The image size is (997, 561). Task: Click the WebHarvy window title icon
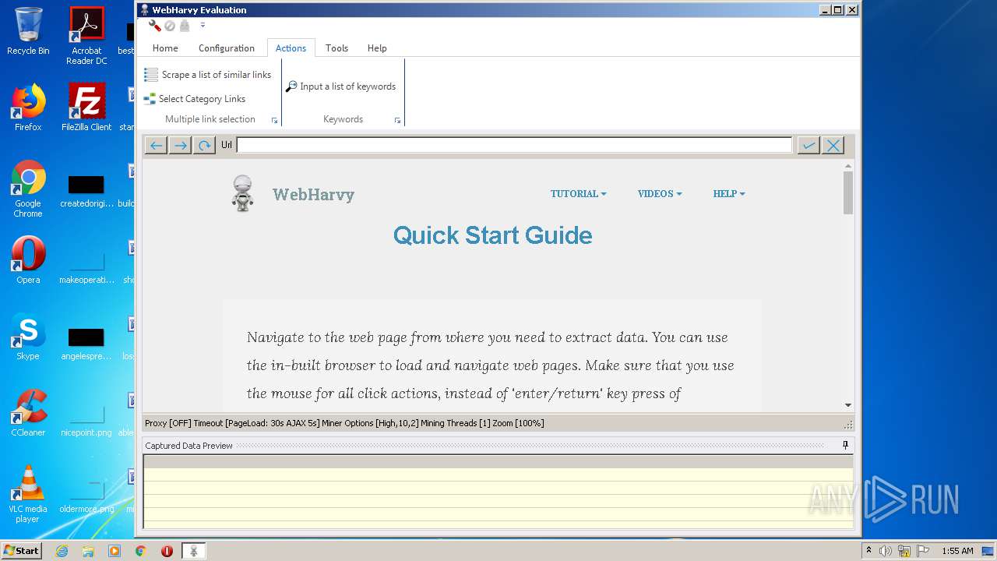tap(145, 9)
